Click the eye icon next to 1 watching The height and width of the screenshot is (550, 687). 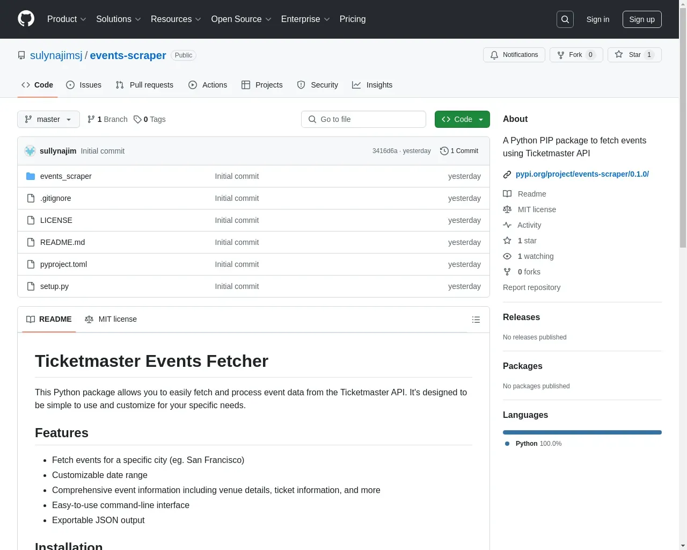[x=507, y=256]
